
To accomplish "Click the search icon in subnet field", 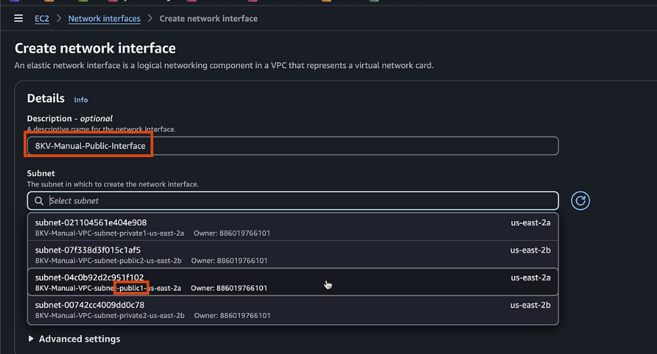I will (39, 201).
